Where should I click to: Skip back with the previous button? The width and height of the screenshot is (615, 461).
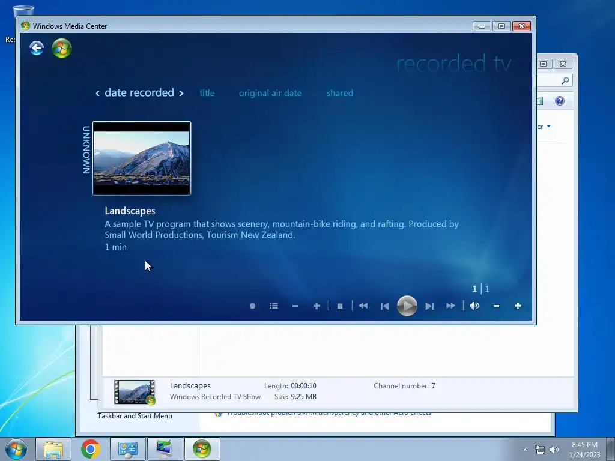coord(385,306)
